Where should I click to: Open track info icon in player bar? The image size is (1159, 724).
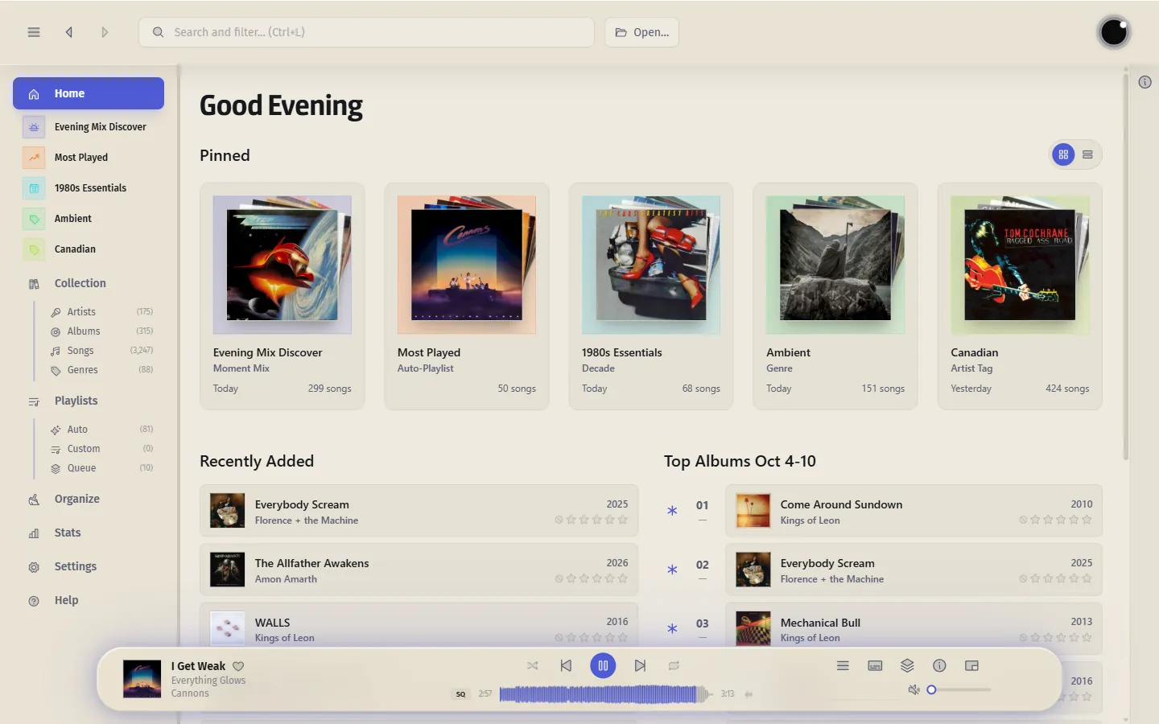[x=939, y=665]
